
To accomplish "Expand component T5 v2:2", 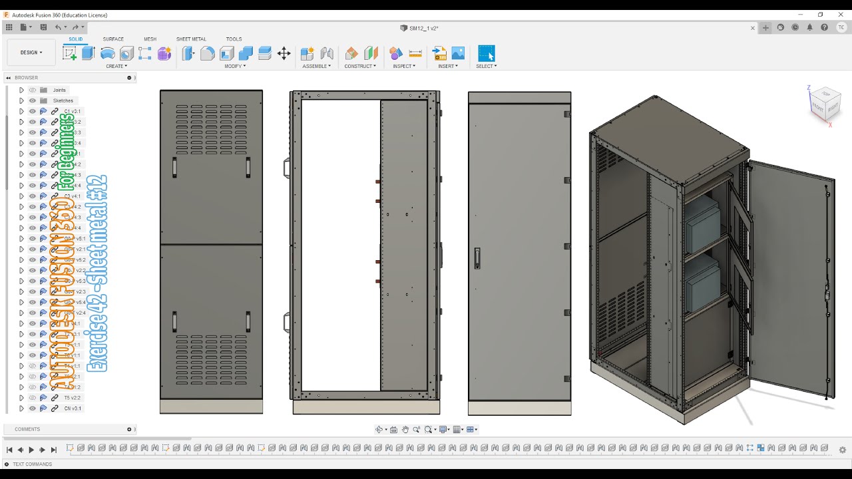I will pos(21,398).
